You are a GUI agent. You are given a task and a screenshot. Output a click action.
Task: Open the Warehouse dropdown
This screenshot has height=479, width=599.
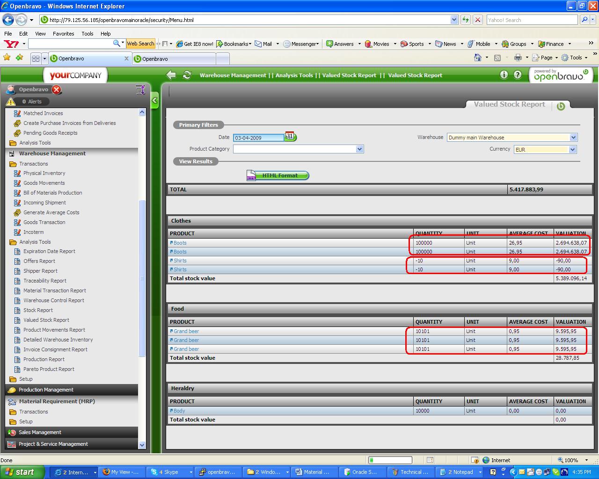point(573,138)
